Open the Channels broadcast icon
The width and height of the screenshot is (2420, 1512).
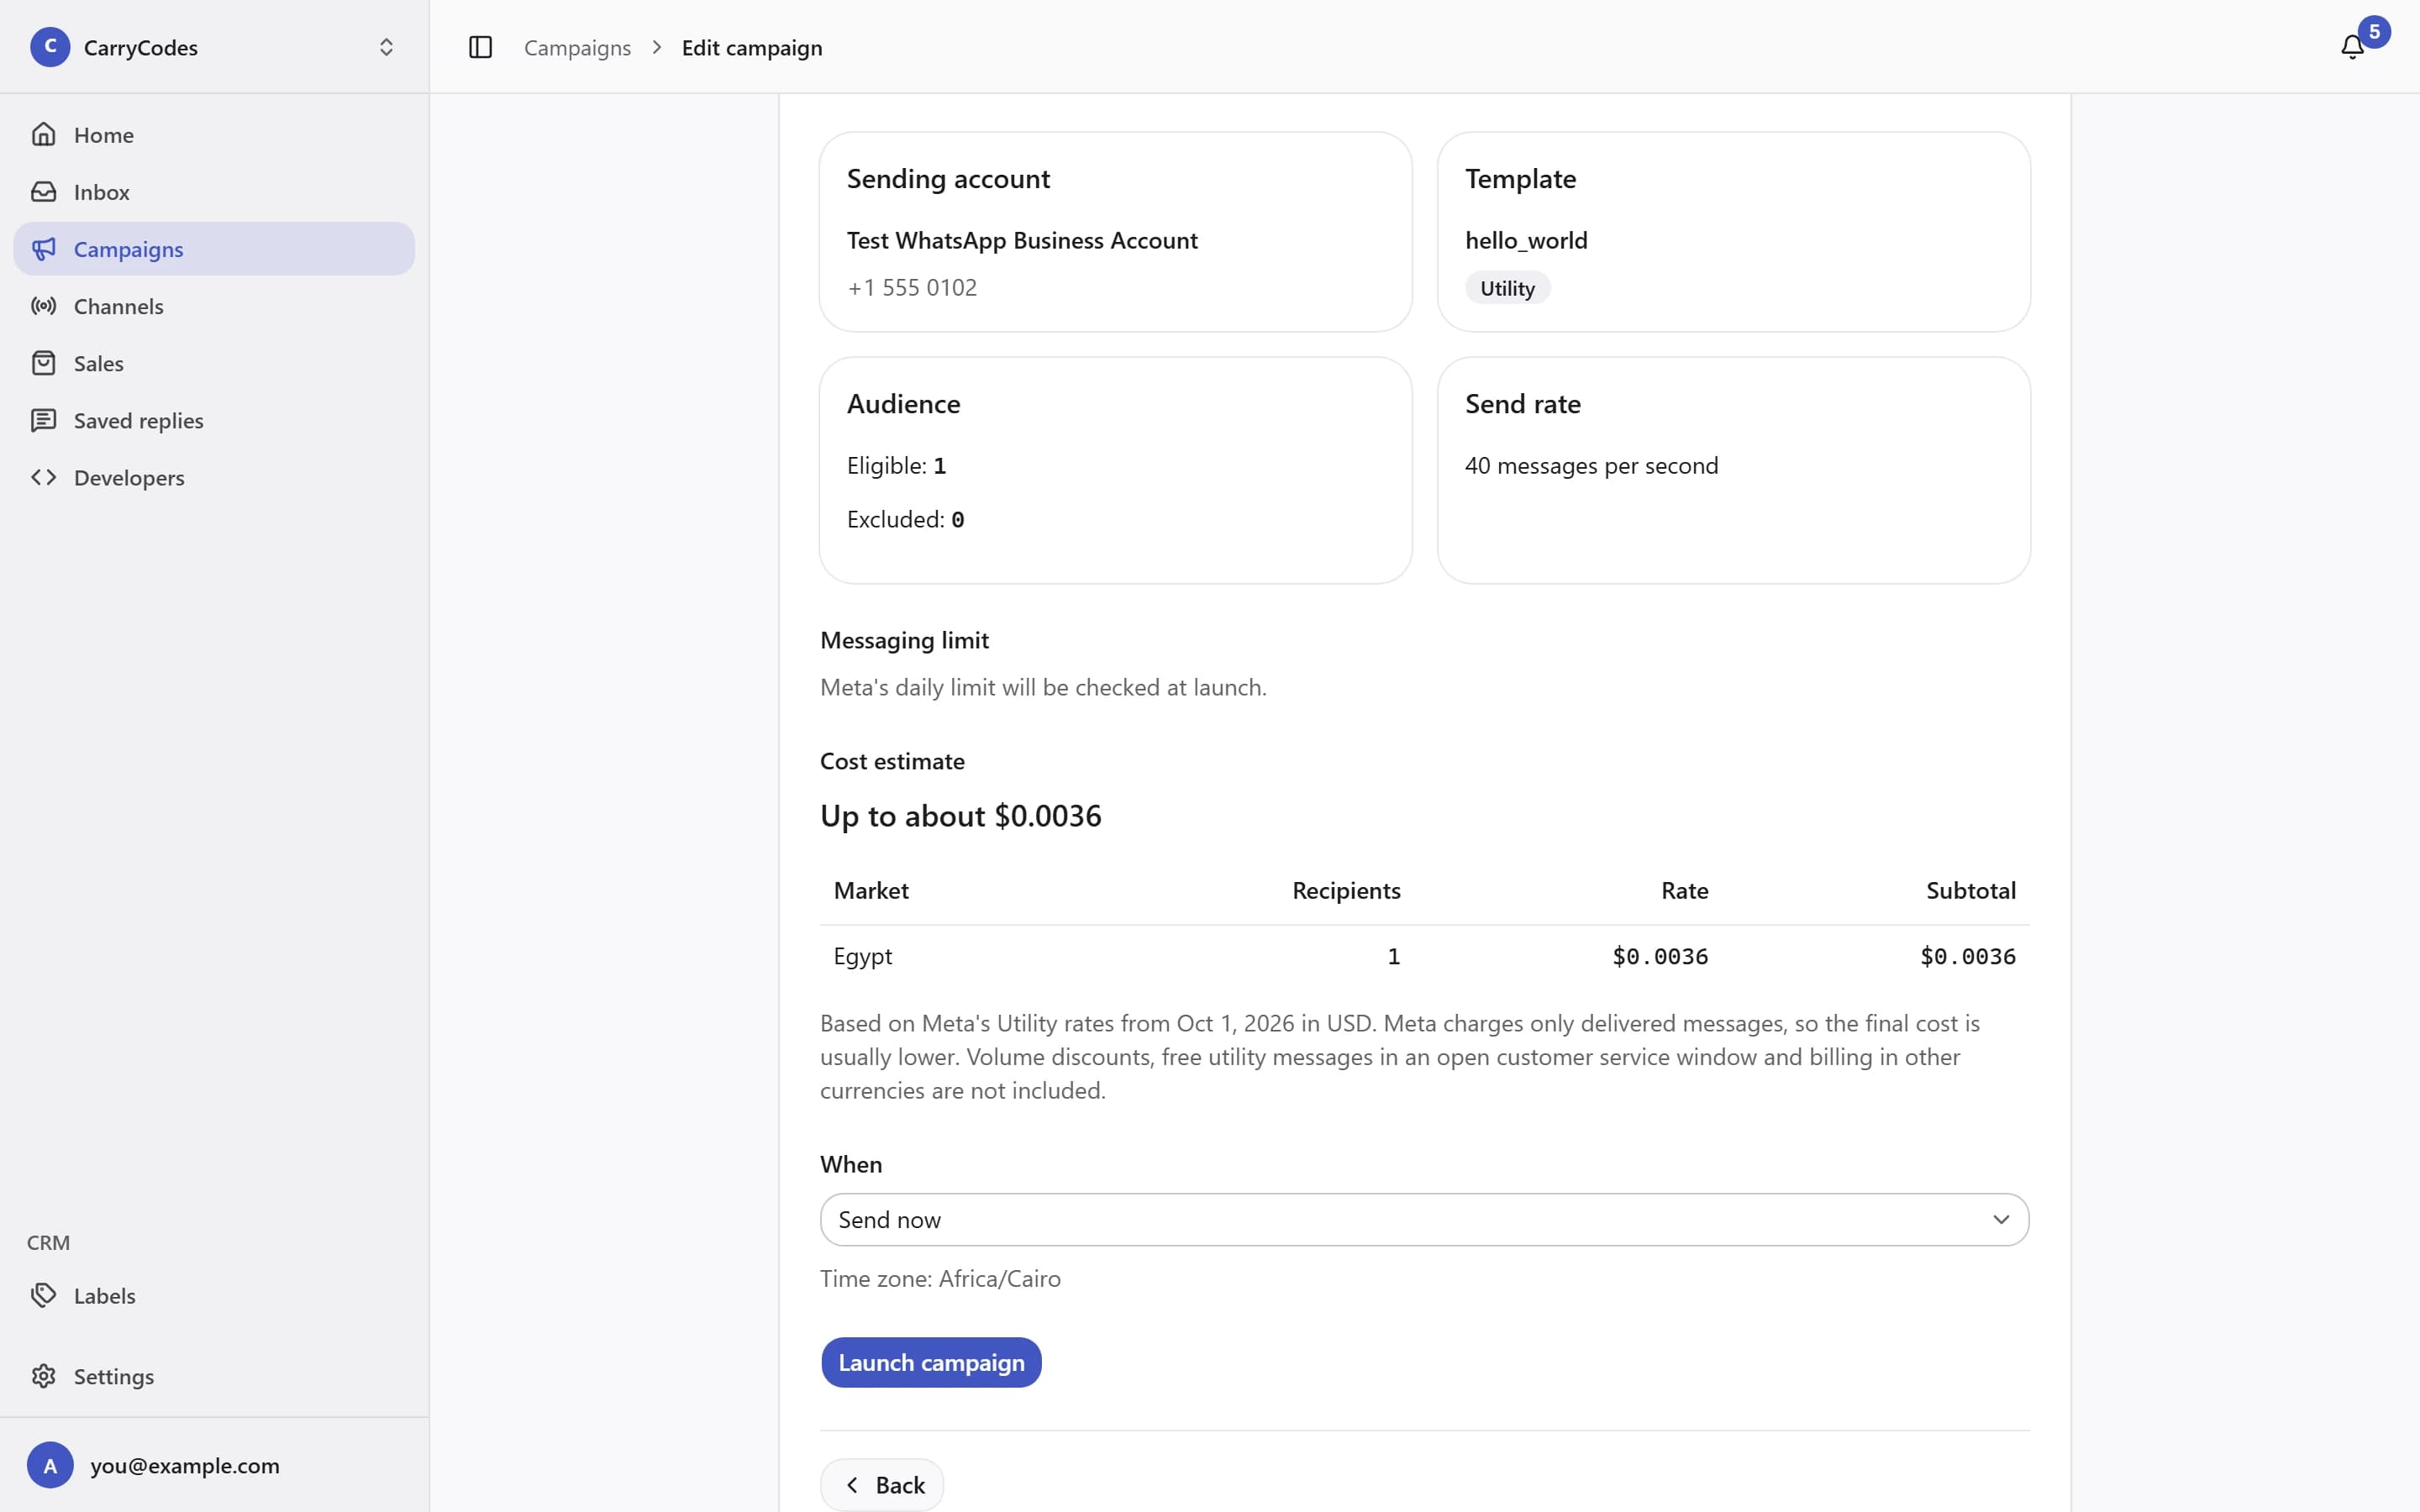(x=43, y=306)
